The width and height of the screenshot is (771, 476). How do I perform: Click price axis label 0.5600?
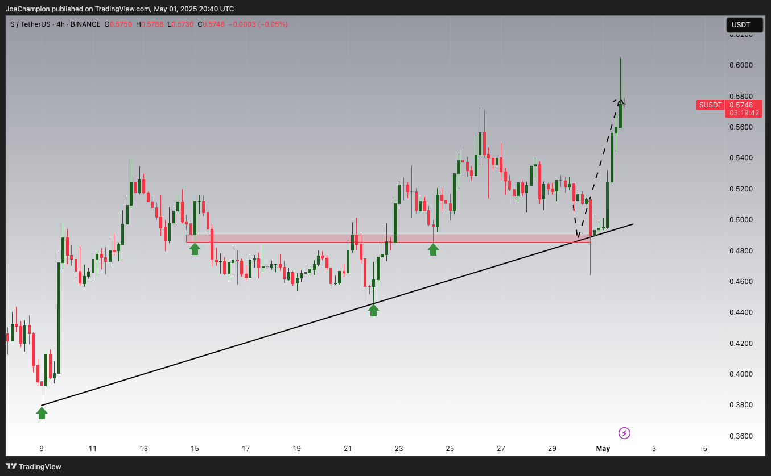741,127
